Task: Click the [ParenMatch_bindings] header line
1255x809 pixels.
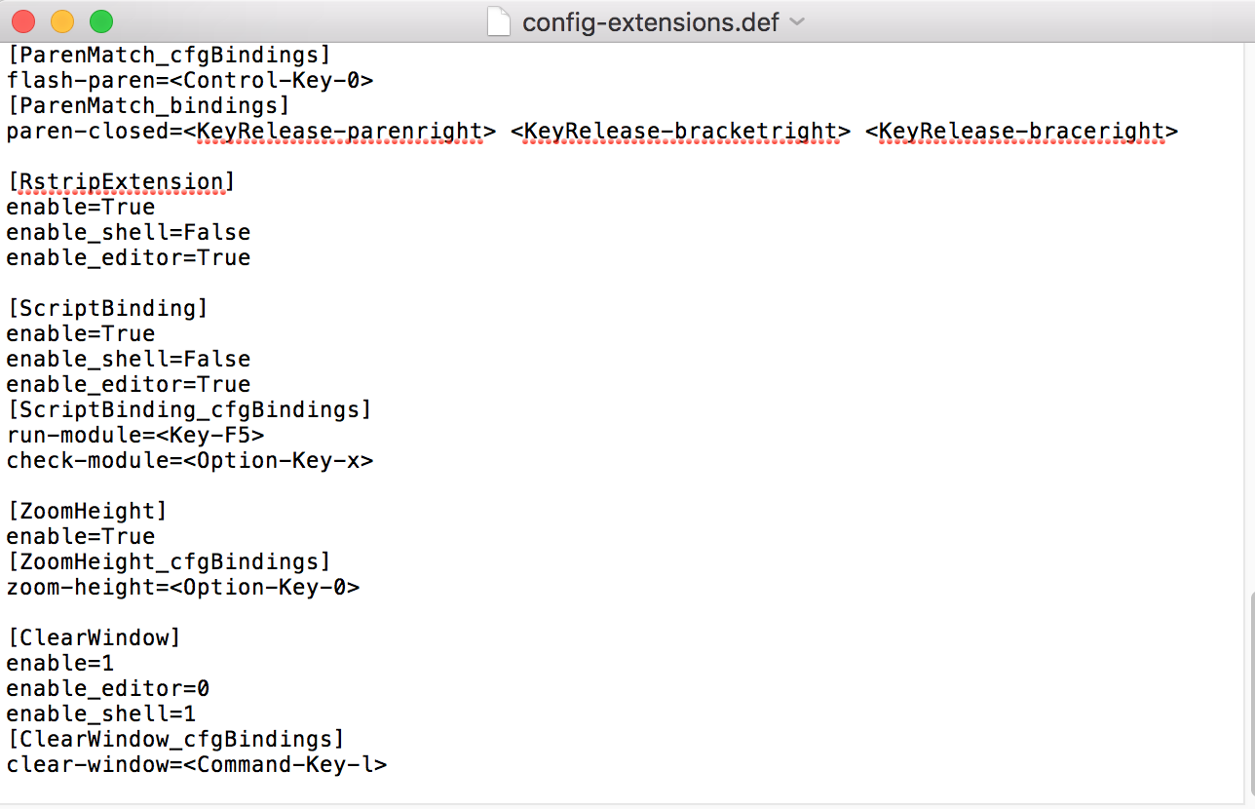Action: (x=148, y=105)
